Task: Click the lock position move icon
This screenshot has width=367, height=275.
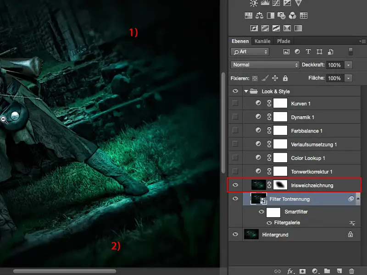Action: coord(275,78)
